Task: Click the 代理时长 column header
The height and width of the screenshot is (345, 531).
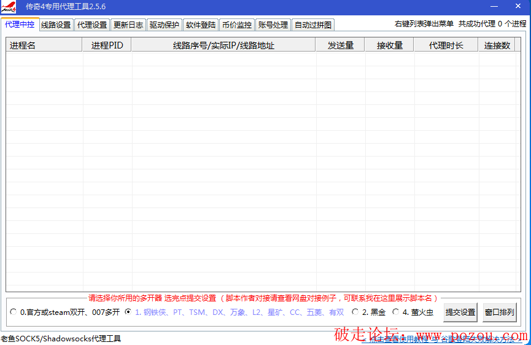Action: pyautogui.click(x=446, y=45)
